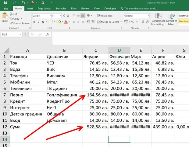
Task: Expand Paste options arrow
Action: (5, 24)
